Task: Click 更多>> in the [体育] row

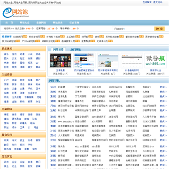Action: tap(163, 146)
